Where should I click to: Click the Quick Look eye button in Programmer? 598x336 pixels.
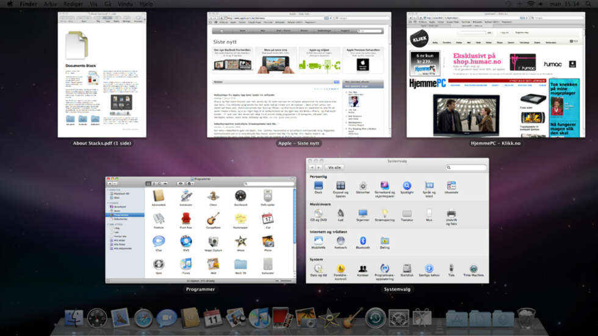click(x=181, y=183)
